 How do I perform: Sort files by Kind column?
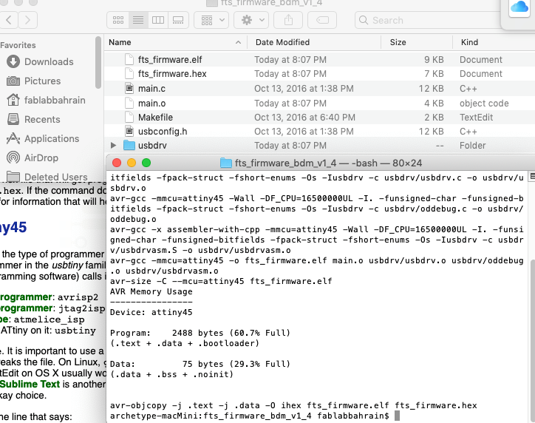tap(494, 42)
